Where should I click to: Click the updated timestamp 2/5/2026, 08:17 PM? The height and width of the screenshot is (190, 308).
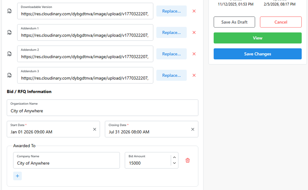(x=280, y=4)
